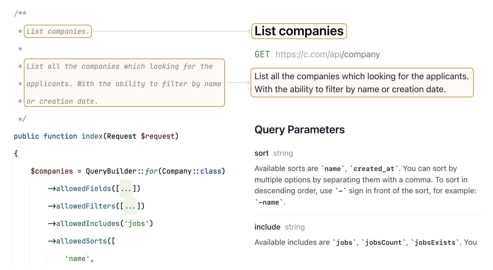Select the Query Parameters heading

tap(299, 130)
